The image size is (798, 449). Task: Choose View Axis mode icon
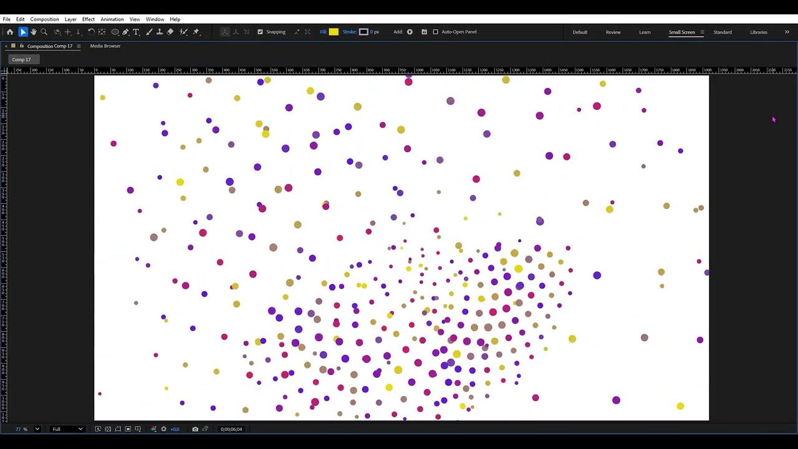[247, 32]
